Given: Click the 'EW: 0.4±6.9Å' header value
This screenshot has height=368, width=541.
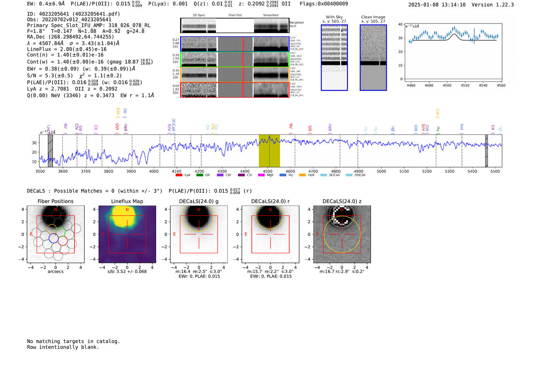Looking at the screenshot, I should [46, 4].
